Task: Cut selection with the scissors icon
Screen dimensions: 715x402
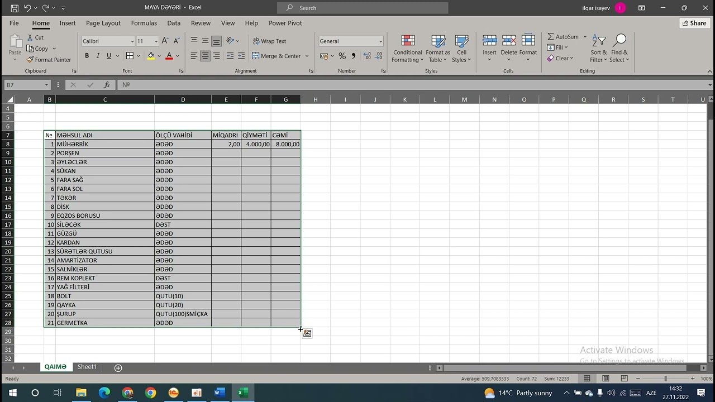Action: (x=35, y=37)
